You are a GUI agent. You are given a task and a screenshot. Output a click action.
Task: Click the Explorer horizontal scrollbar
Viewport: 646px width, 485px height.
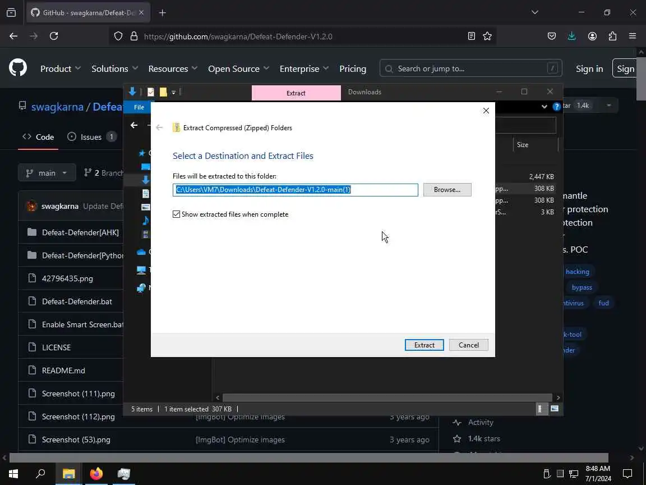(387, 397)
